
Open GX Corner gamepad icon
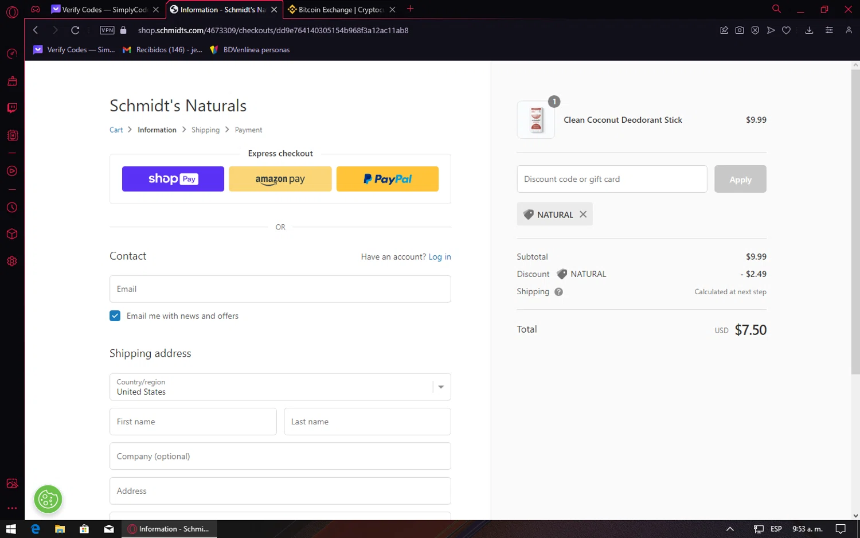[36, 9]
